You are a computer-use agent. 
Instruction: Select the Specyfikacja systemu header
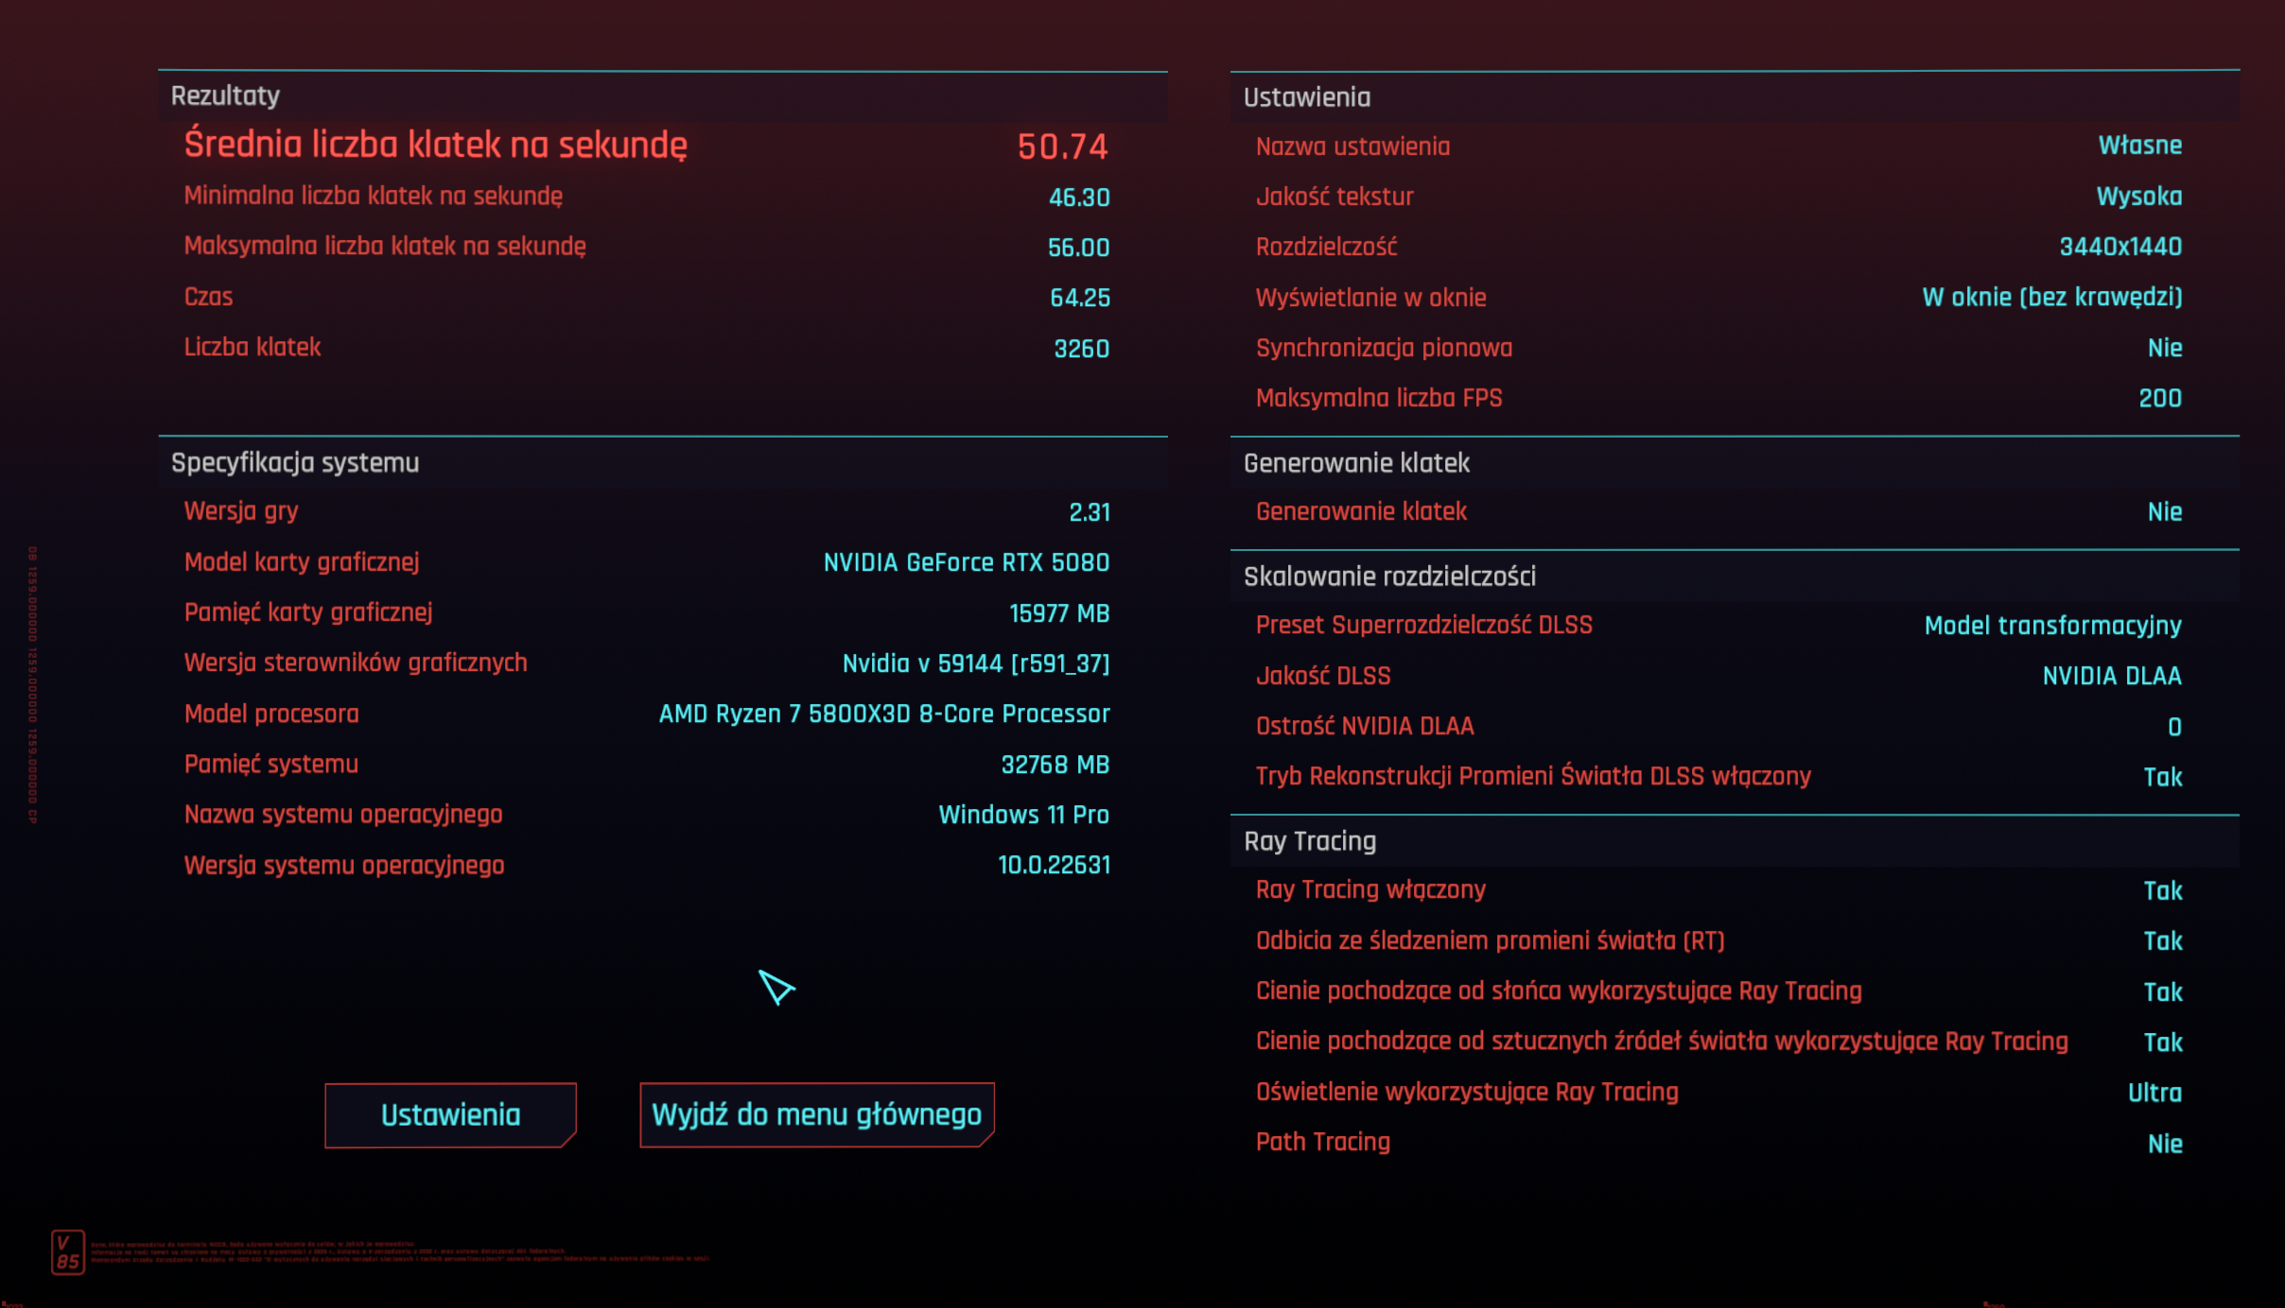pos(294,463)
